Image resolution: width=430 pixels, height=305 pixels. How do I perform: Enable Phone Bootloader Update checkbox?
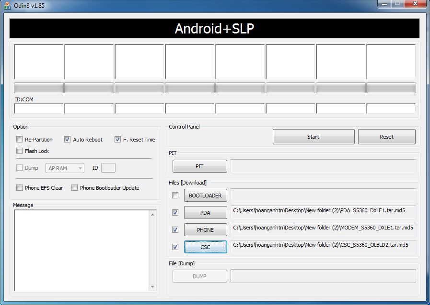(75, 188)
